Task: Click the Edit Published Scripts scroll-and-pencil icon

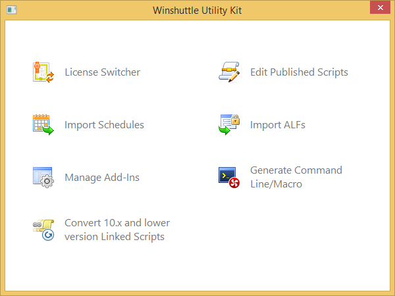Action: click(228, 72)
